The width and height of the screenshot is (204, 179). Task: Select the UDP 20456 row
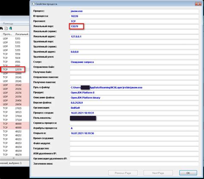[x=15, y=101]
